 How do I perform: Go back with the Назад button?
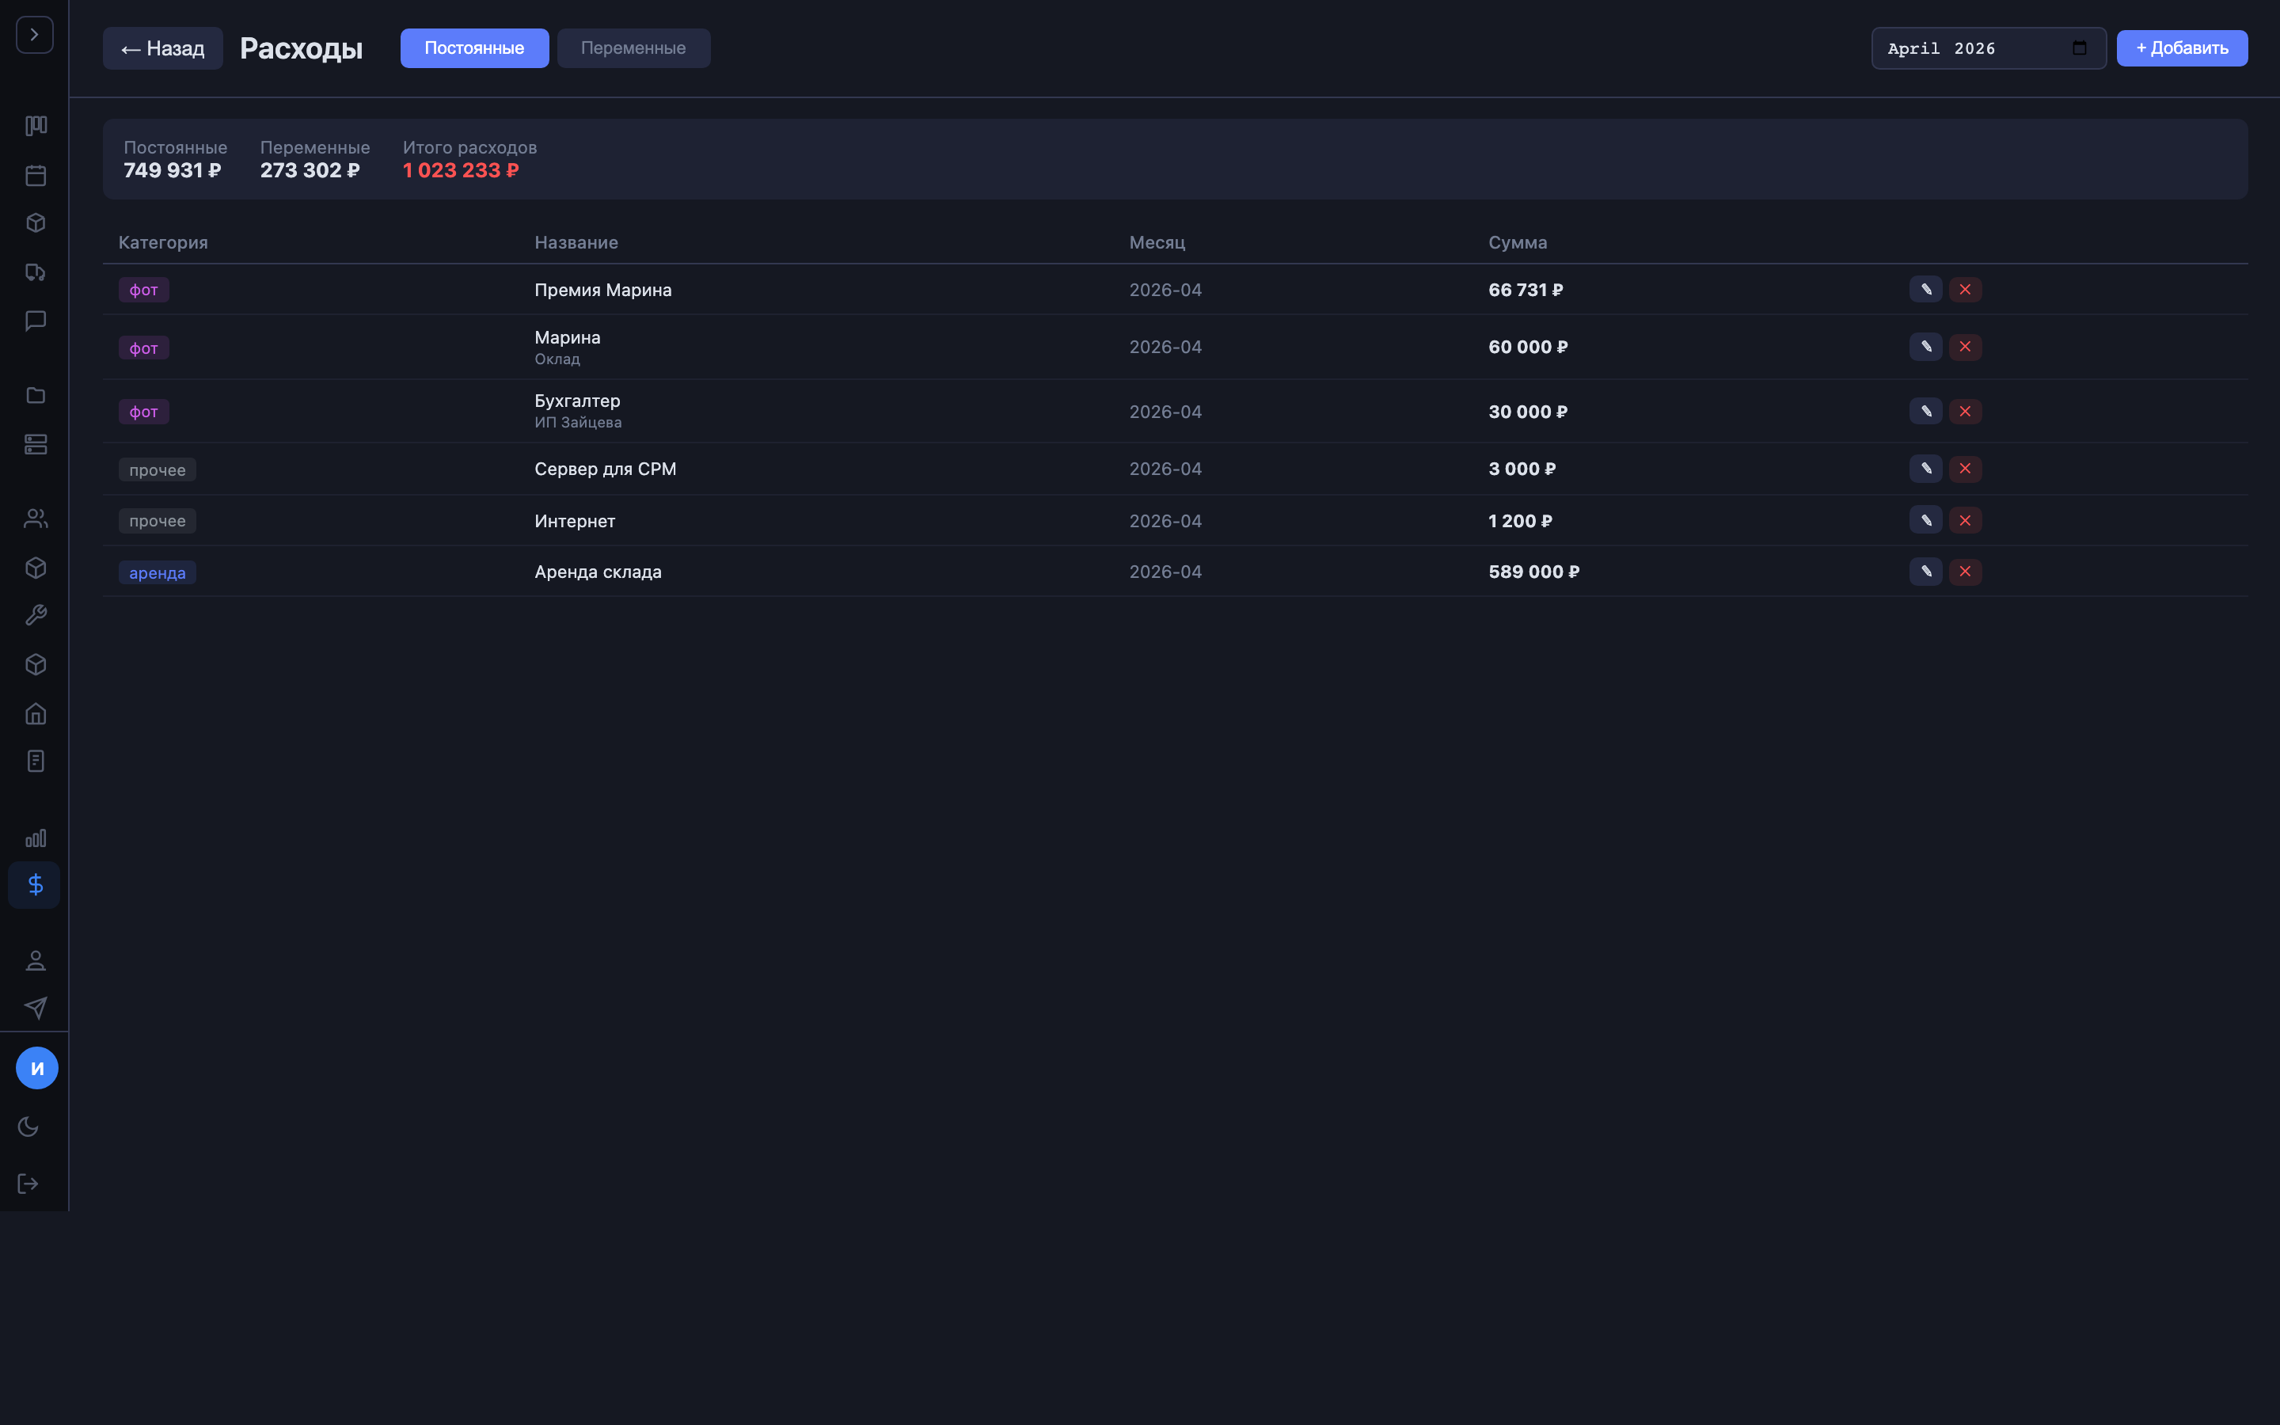click(x=163, y=49)
